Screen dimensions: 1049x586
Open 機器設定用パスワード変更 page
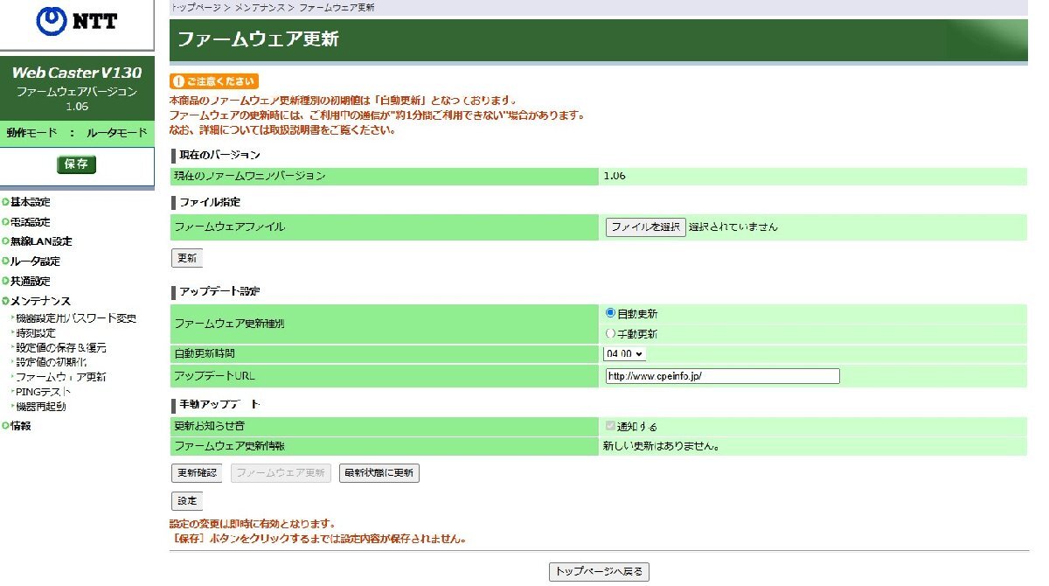pyautogui.click(x=76, y=318)
